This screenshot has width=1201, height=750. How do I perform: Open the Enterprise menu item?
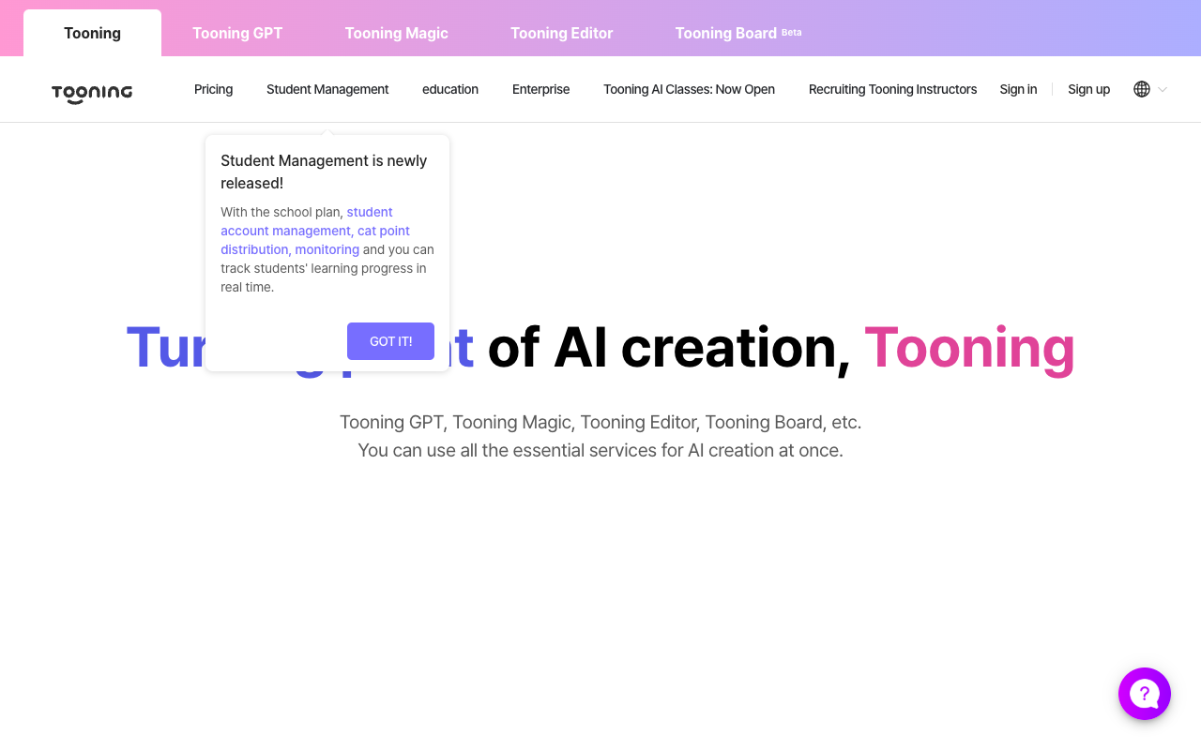540,89
